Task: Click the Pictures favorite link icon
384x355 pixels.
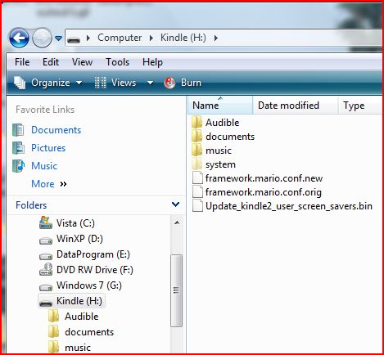Action: 18,148
